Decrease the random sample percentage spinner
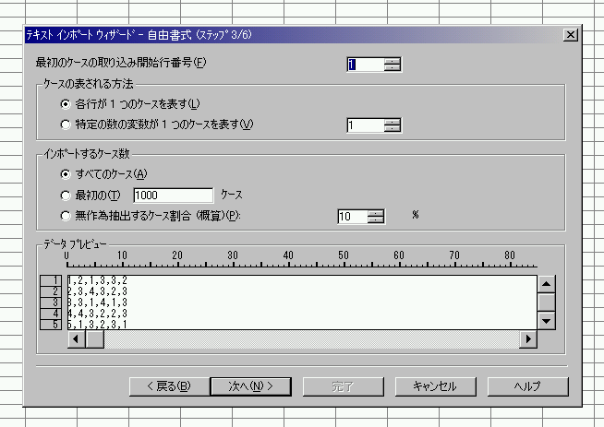 click(375, 220)
